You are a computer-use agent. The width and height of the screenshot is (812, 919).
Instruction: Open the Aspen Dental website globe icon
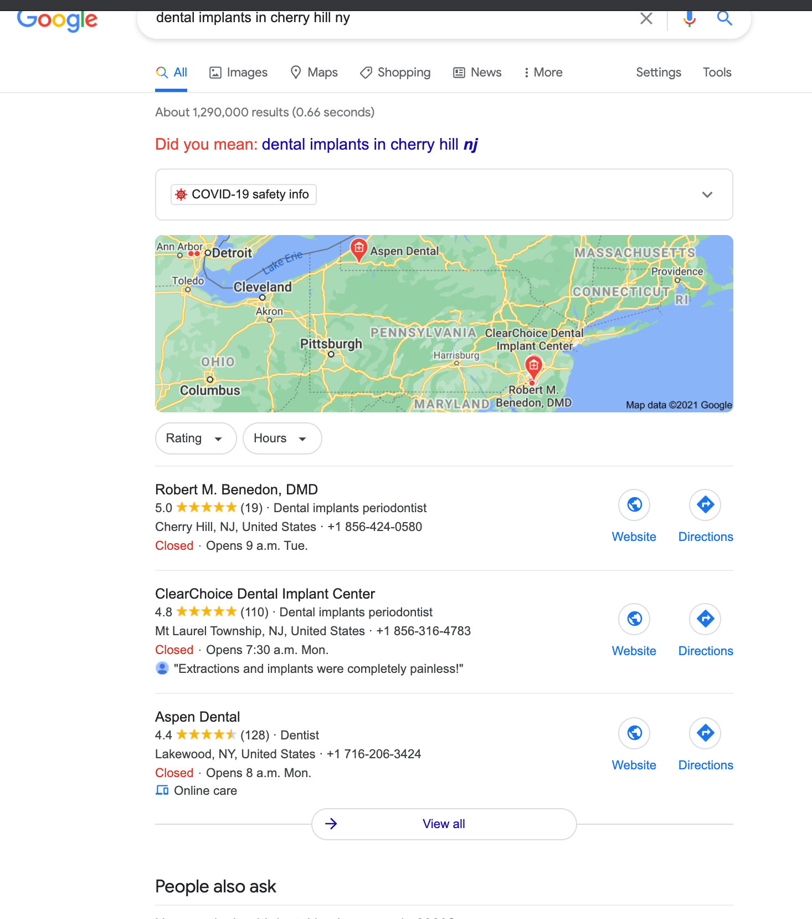click(634, 733)
